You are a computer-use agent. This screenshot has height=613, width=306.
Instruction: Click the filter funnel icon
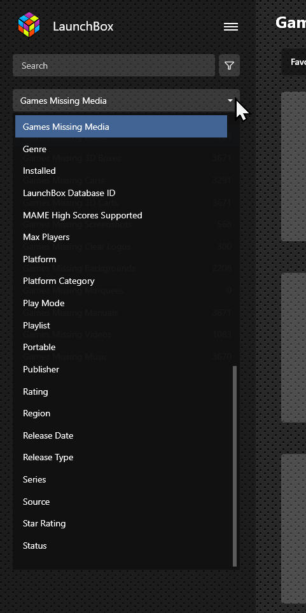tap(230, 66)
